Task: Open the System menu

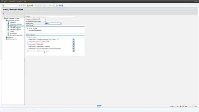Action: [19, 2]
